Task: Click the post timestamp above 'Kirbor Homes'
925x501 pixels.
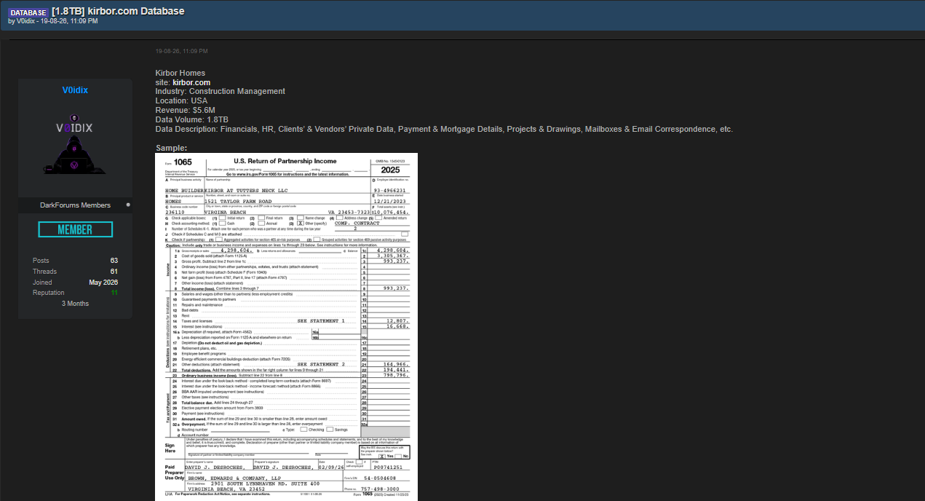Action: tap(181, 51)
